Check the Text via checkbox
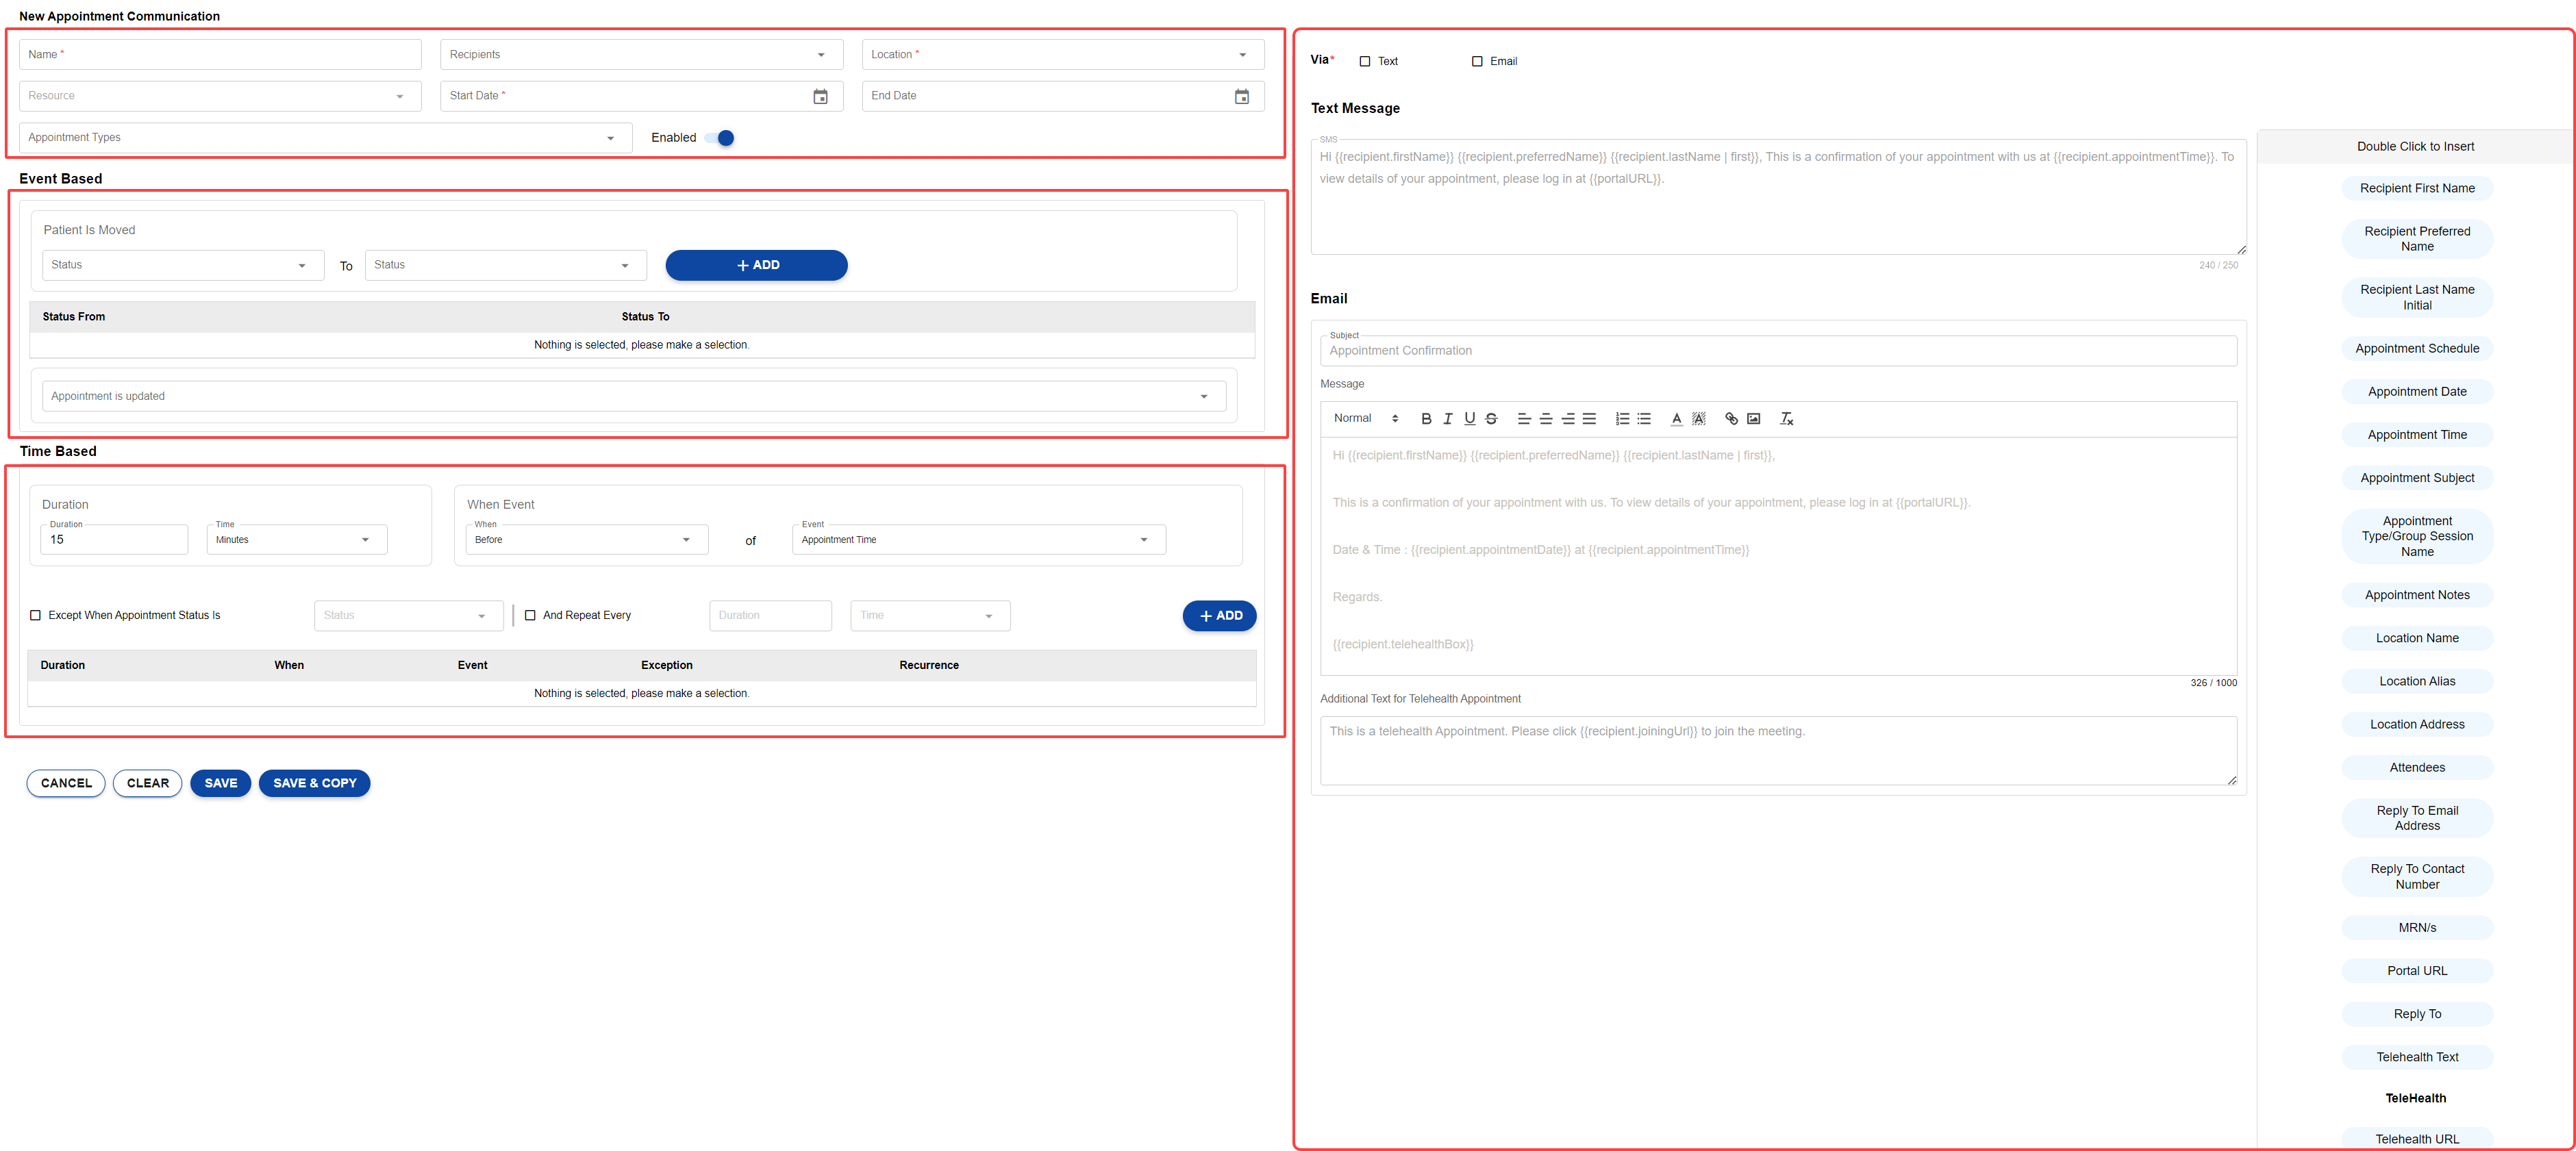Screen dimensions: 2576x1151 point(1365,62)
